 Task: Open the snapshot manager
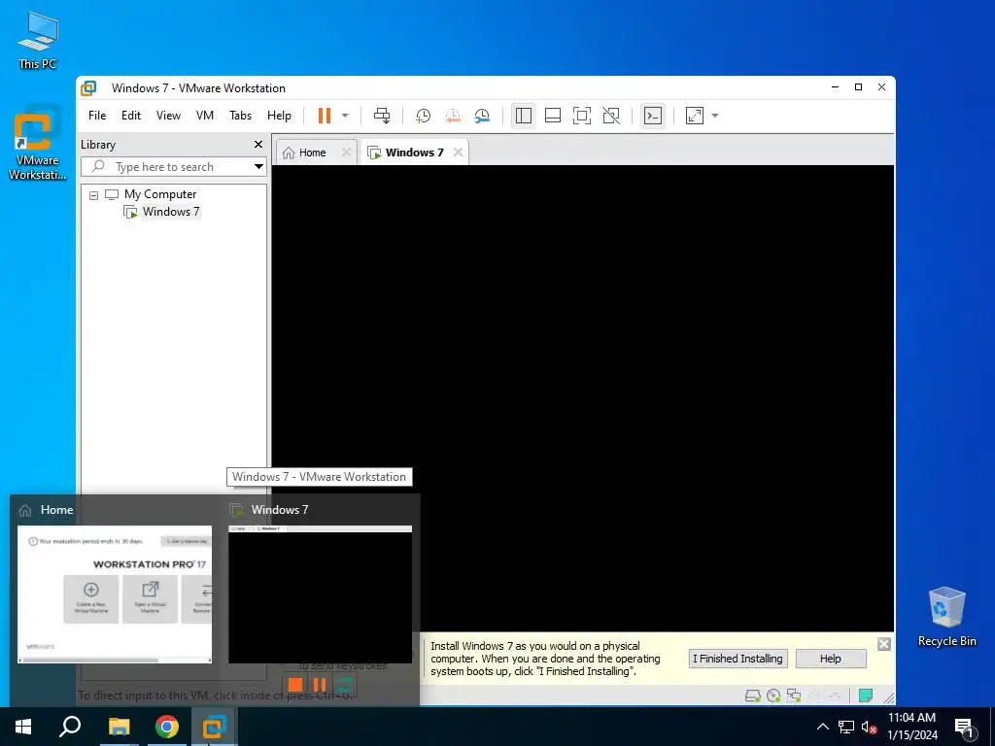coord(482,116)
